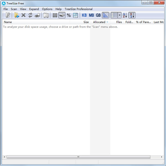166x166 pixels.
Task: Click the grid view icon
Action: pos(76,15)
